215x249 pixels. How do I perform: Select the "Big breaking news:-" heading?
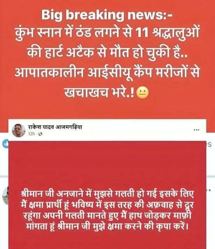pyautogui.click(x=106, y=15)
